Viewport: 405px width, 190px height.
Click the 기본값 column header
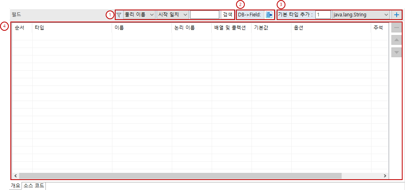tap(271, 28)
